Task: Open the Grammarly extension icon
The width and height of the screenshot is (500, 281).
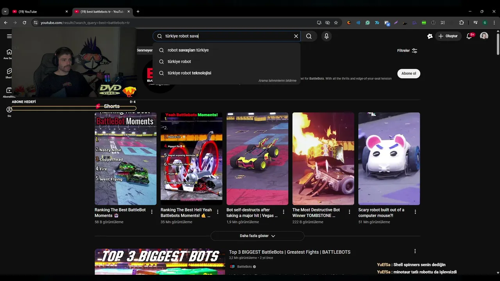Action: (368, 23)
